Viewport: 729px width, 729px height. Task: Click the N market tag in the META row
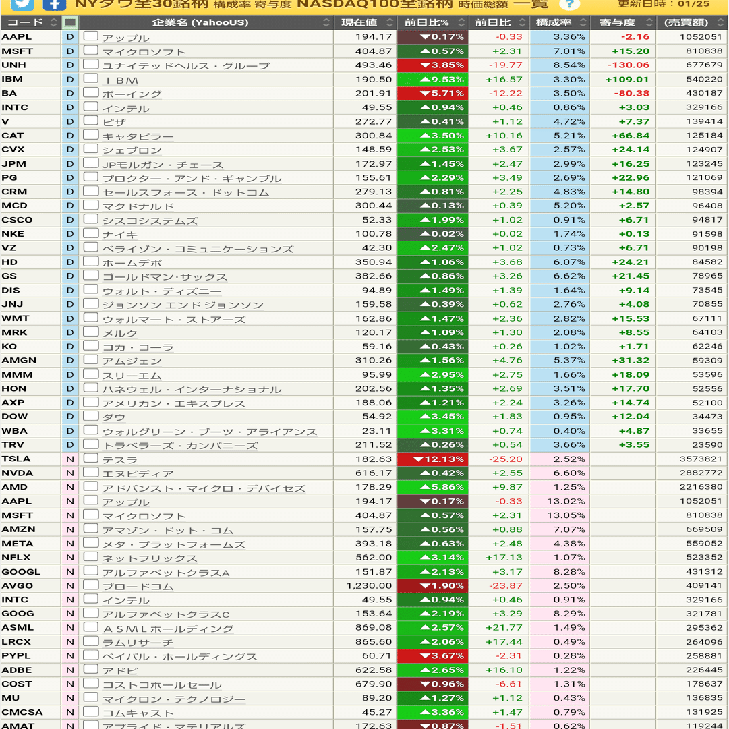[x=70, y=543]
